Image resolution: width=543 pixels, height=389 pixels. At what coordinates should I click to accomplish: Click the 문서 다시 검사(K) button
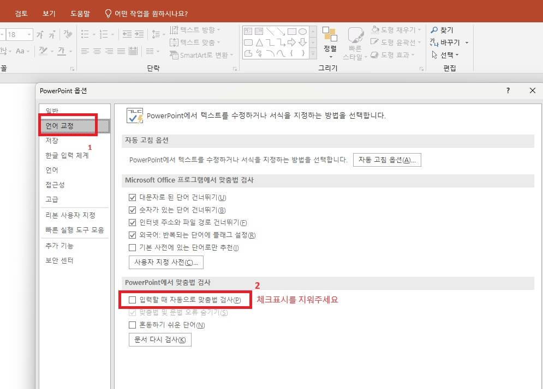pyautogui.click(x=160, y=339)
